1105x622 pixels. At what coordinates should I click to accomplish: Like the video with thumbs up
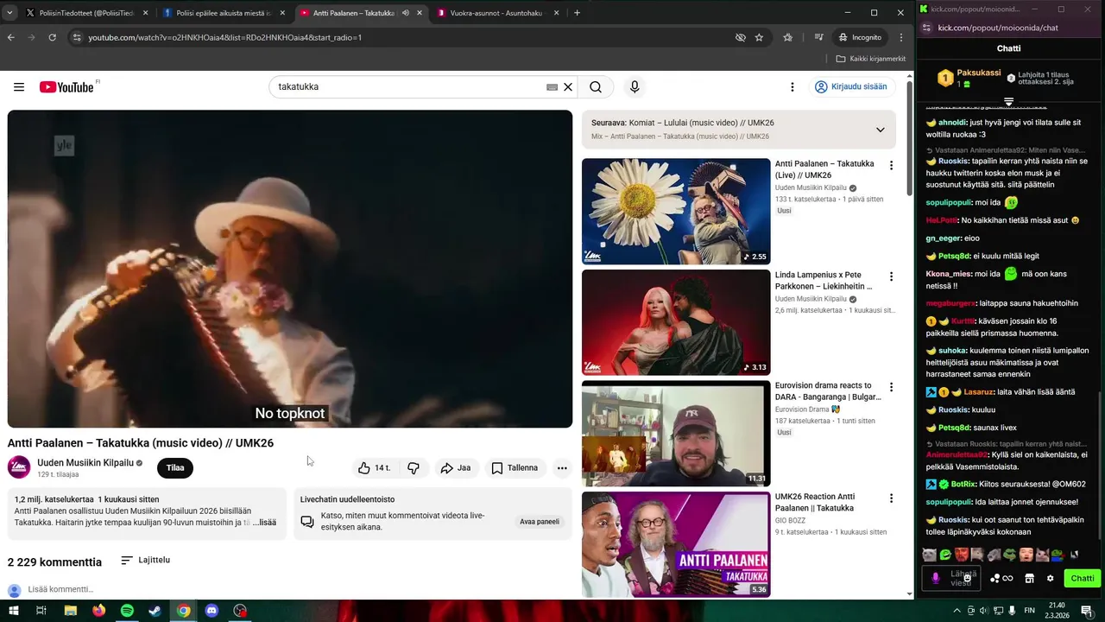click(374, 468)
